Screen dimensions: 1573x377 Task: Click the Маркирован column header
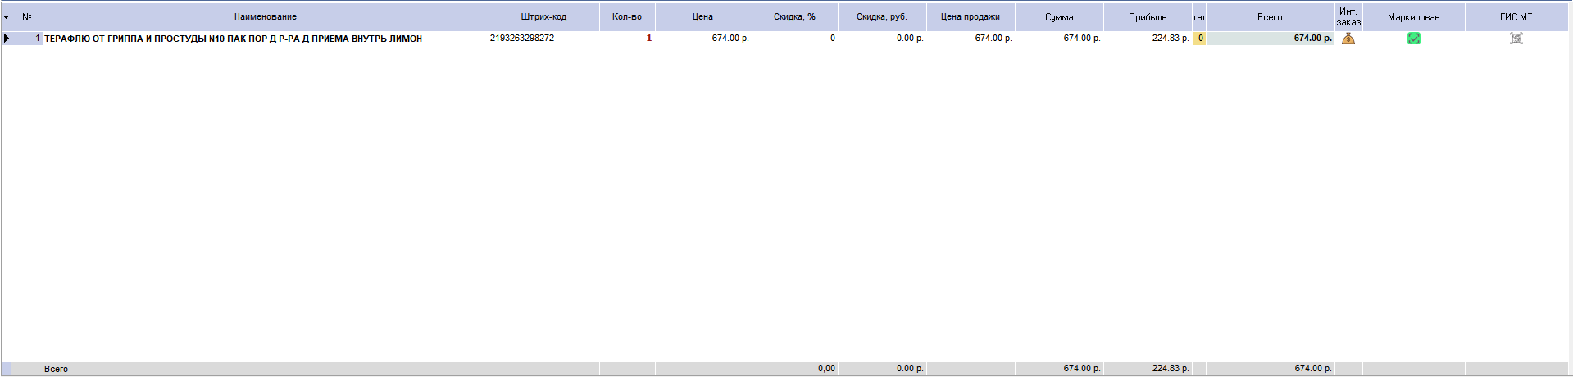[x=1414, y=17]
